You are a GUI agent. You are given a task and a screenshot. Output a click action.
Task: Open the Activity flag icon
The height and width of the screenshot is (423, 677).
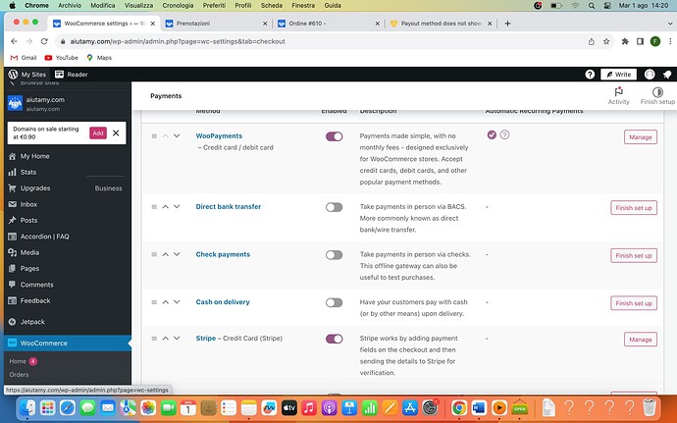[x=619, y=91]
